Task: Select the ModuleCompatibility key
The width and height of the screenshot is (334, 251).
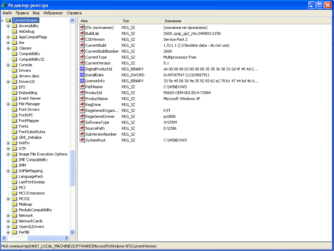Action: 36,210
